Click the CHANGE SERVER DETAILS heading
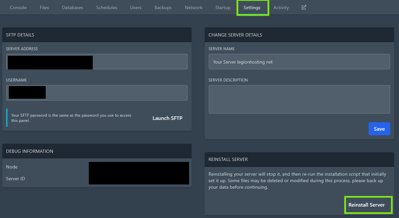 coord(235,35)
